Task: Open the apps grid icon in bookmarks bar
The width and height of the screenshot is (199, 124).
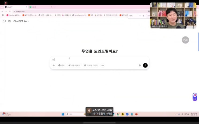Action: pyautogui.click(x=3, y=15)
